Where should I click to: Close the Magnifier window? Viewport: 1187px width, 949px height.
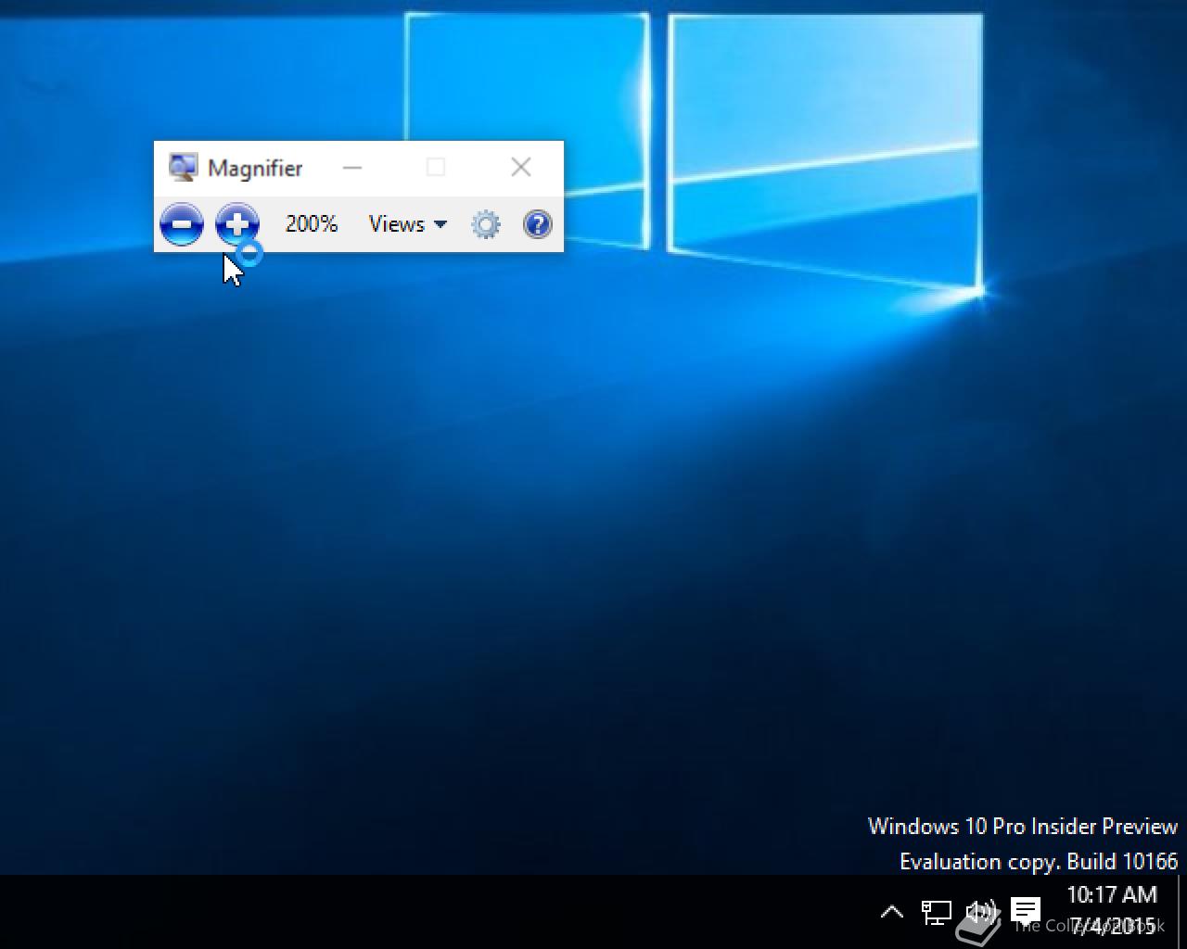click(x=521, y=167)
